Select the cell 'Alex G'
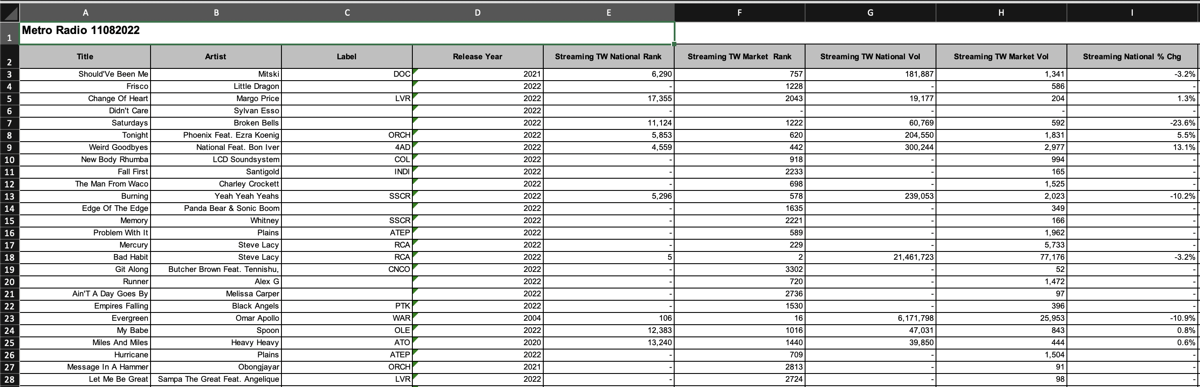Screen dimensions: 1200x387 (x=216, y=282)
